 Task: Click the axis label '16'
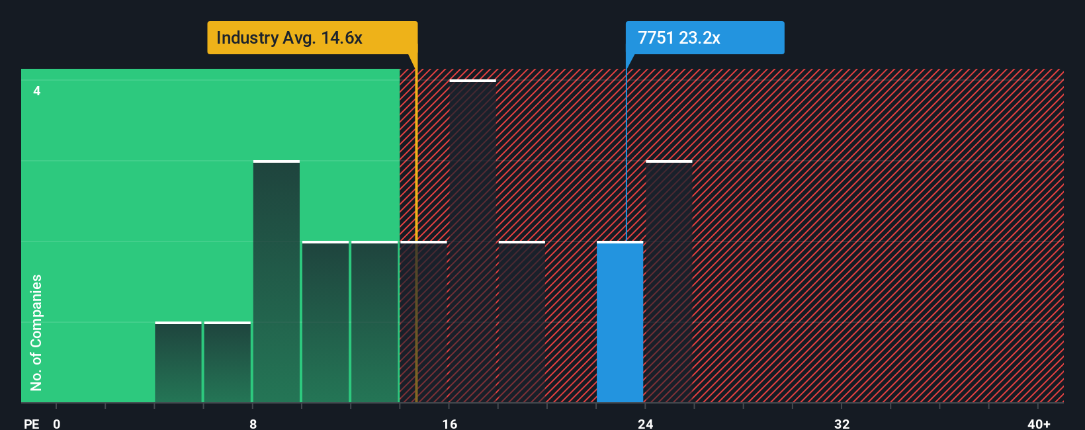[x=450, y=423]
